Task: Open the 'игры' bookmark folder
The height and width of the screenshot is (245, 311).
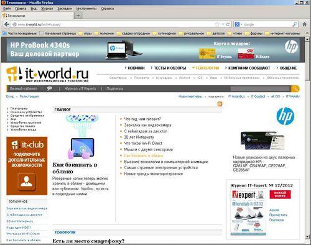Action: point(85,33)
